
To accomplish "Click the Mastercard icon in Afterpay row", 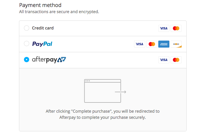I will coord(176,60).
